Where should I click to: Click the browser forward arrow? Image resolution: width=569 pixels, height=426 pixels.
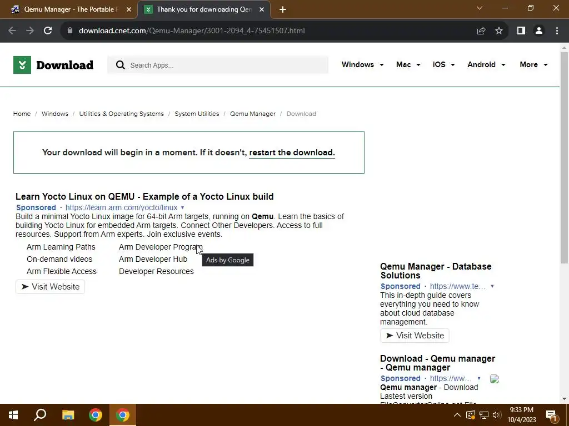click(30, 31)
